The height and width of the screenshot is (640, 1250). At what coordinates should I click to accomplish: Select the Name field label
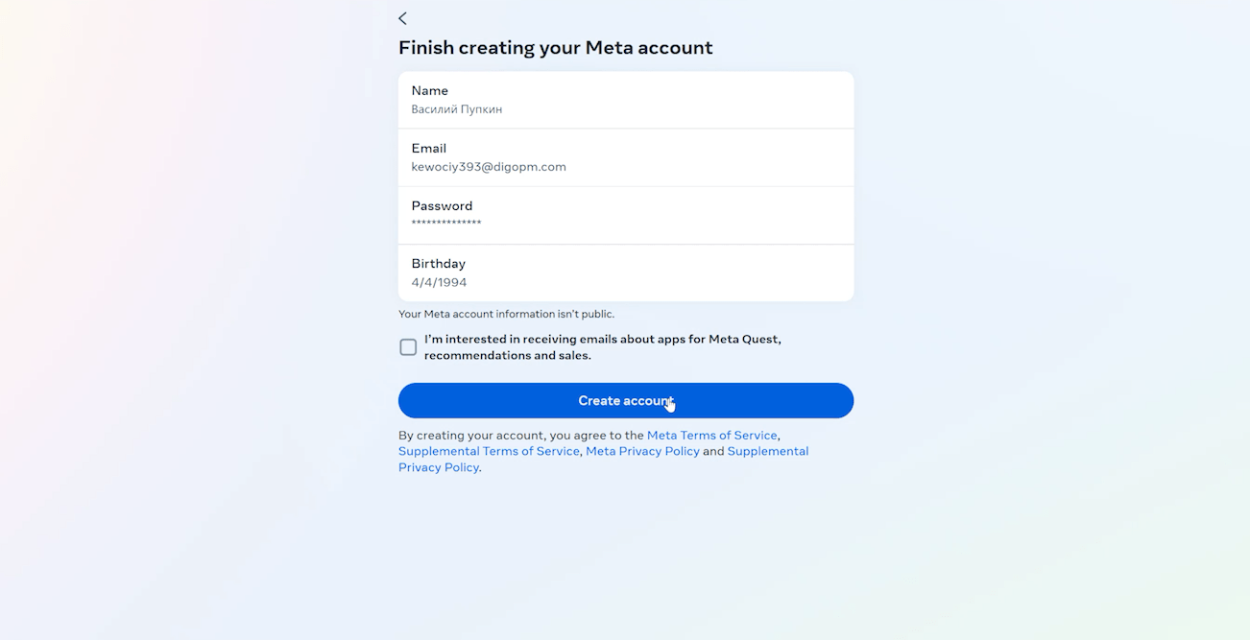tap(429, 90)
